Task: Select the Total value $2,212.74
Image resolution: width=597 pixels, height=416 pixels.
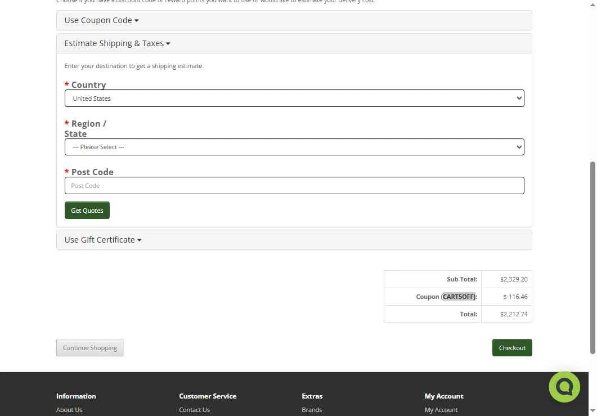Action: tap(514, 314)
